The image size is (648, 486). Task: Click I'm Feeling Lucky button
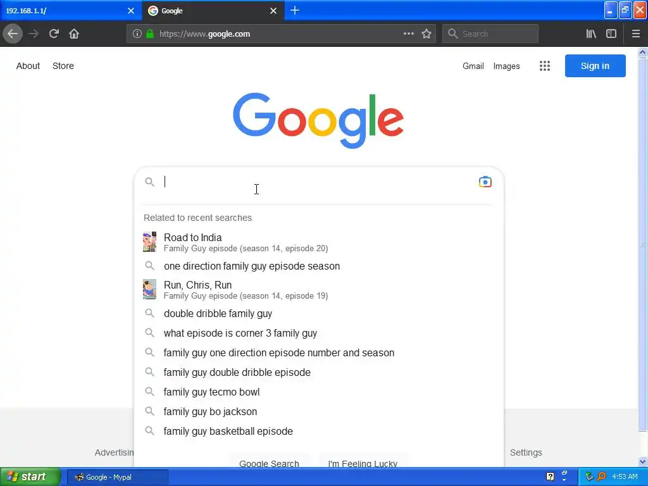[x=363, y=462]
